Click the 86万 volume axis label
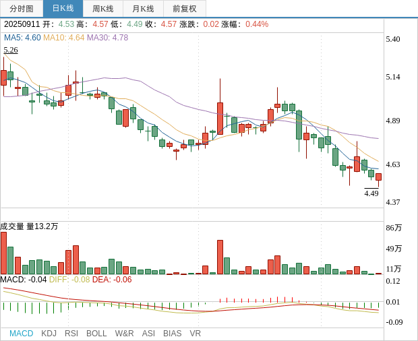This screenshot has height=341, width=418. (x=394, y=228)
